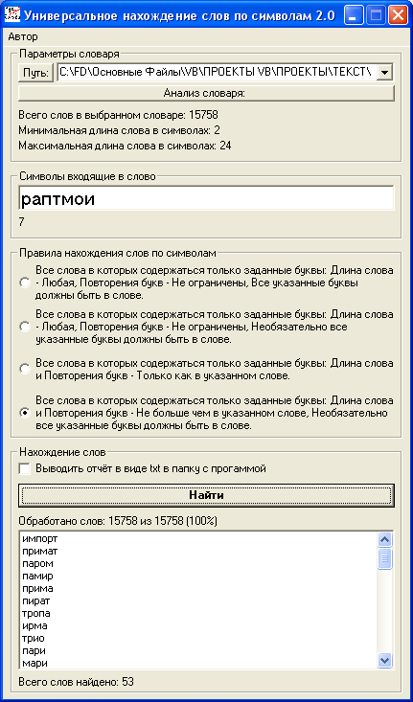Click the dictionary path combo box field
Screen dimensions: 413x702
click(x=226, y=72)
